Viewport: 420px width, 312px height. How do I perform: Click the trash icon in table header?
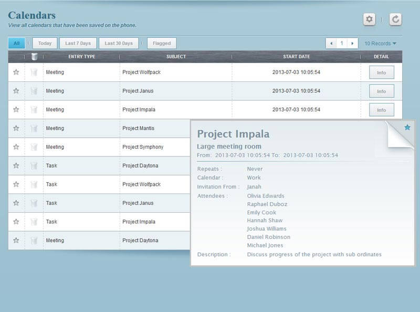[34, 57]
